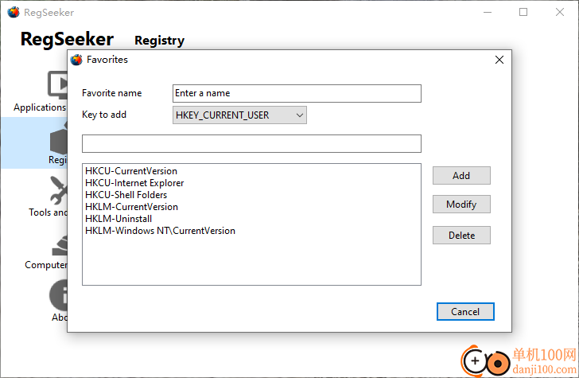Image resolution: width=579 pixels, height=378 pixels.
Task: Select HKCU-Shell Folders in favorites list
Action: pyautogui.click(x=126, y=195)
